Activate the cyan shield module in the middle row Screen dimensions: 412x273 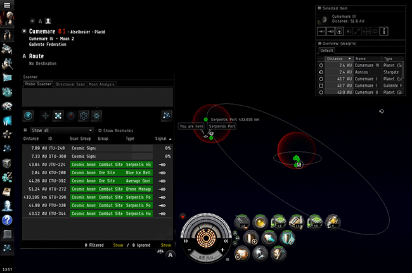287,238
